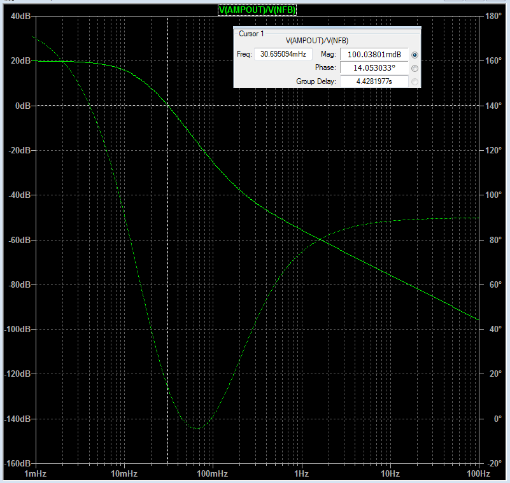Click the -60dB left axis label
The image size is (510, 483).
coord(19,240)
